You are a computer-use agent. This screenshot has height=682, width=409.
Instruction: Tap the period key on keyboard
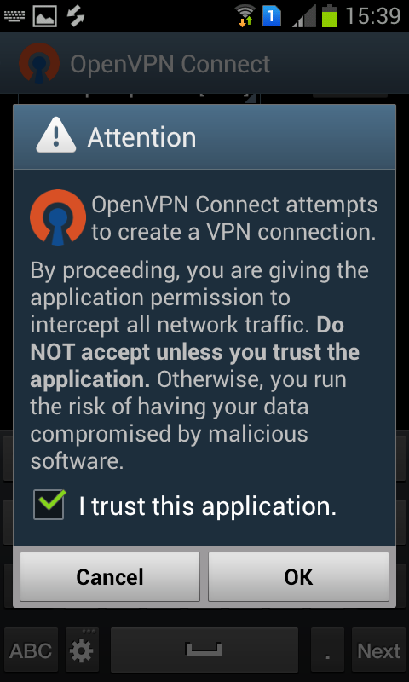[x=327, y=650]
